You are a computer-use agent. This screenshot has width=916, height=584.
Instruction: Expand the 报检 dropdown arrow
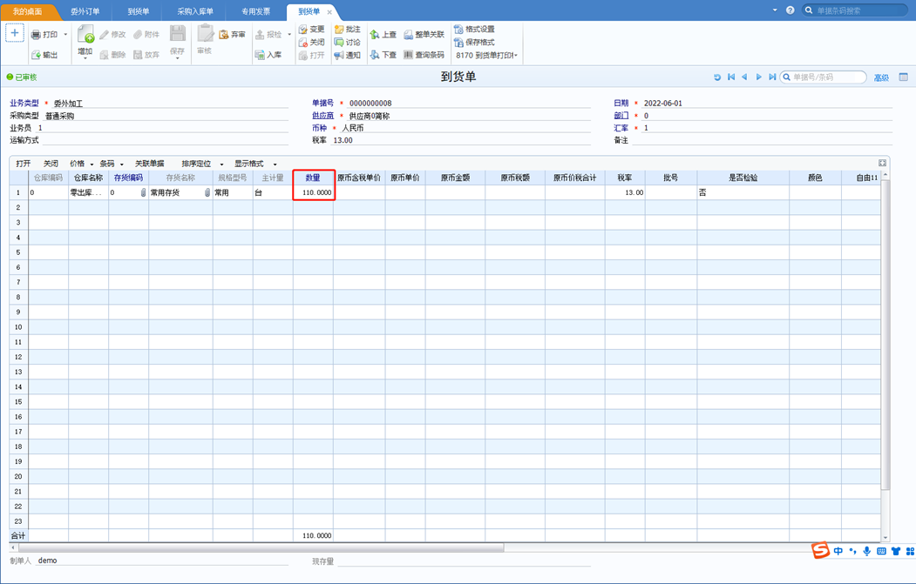point(289,35)
